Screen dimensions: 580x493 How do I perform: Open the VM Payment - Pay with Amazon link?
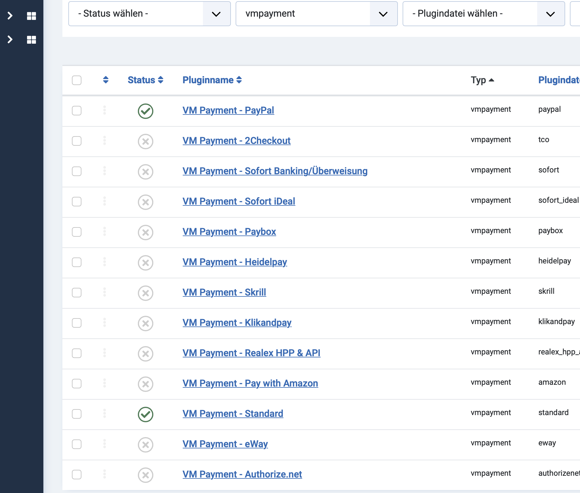(x=250, y=383)
